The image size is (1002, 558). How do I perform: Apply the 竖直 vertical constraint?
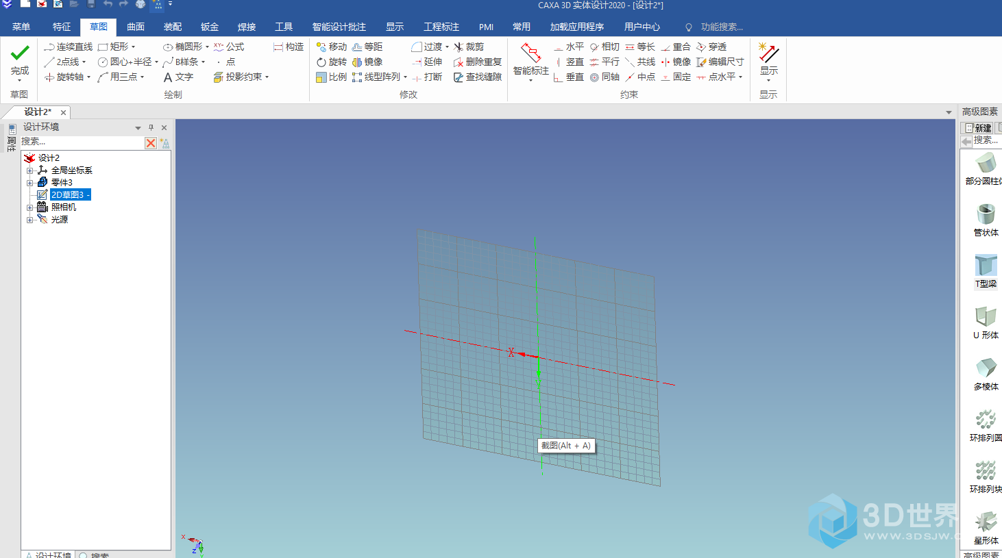(x=569, y=62)
